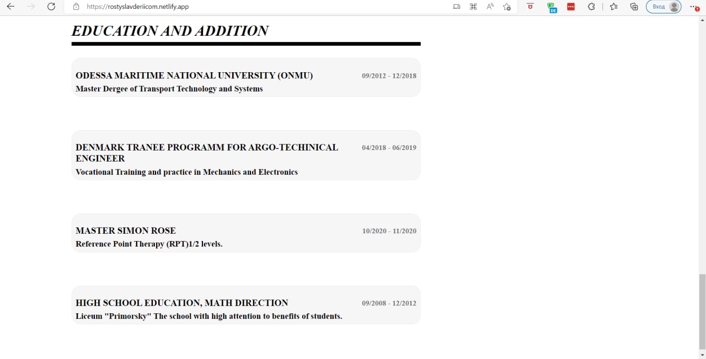Image resolution: width=706 pixels, height=359 pixels.
Task: Select DENMARK TRANEE PROGRAMM title
Action: (207, 153)
